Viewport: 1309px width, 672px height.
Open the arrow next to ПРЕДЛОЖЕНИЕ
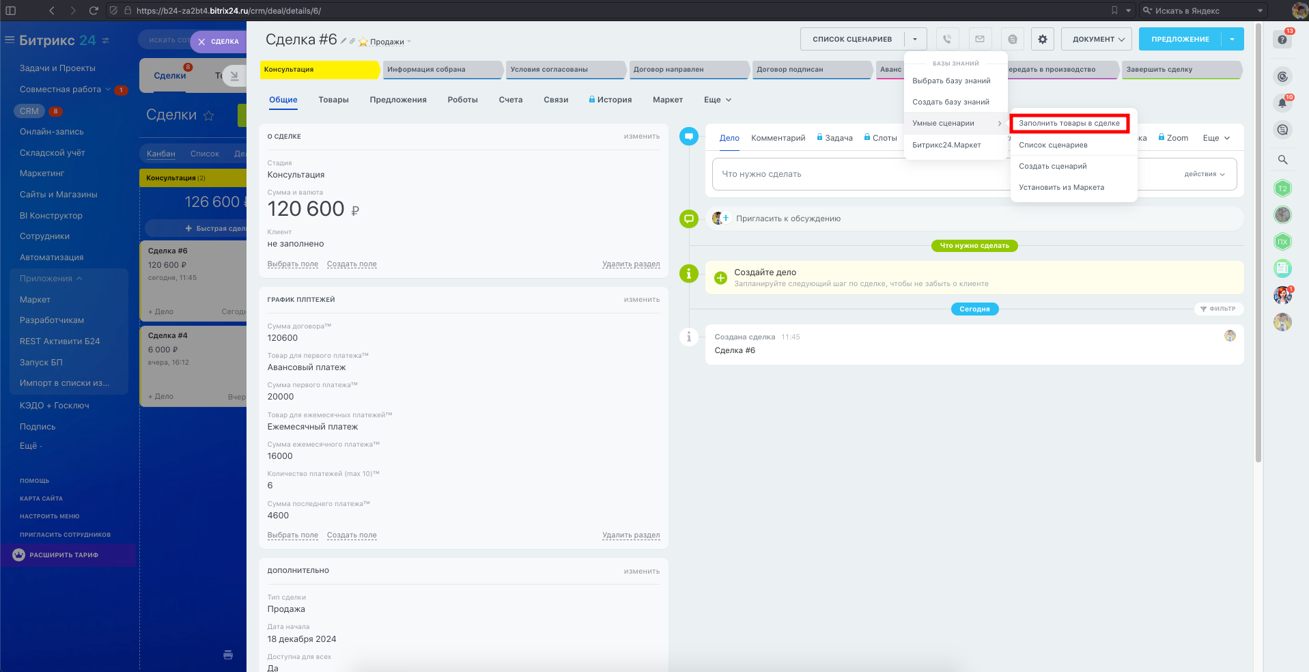(1233, 39)
